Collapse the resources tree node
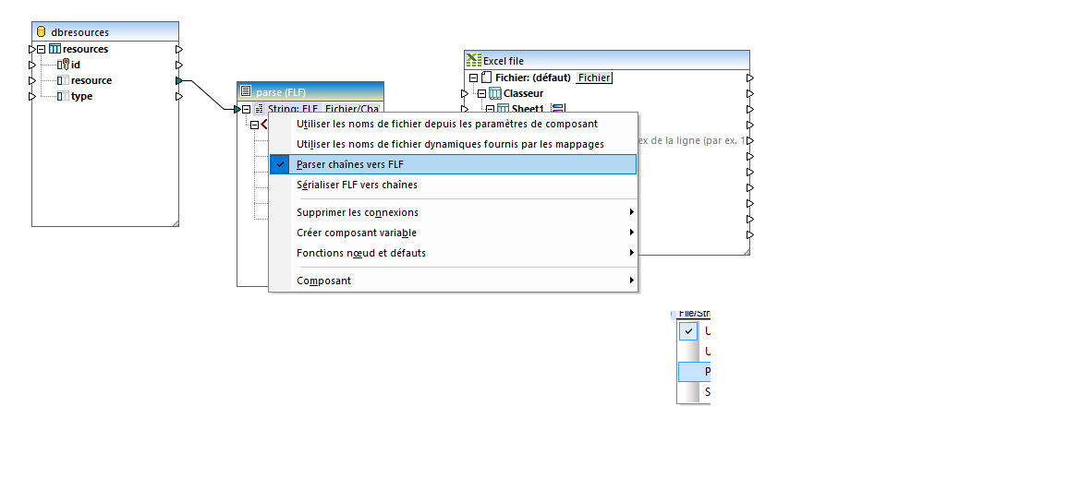 [x=42, y=49]
